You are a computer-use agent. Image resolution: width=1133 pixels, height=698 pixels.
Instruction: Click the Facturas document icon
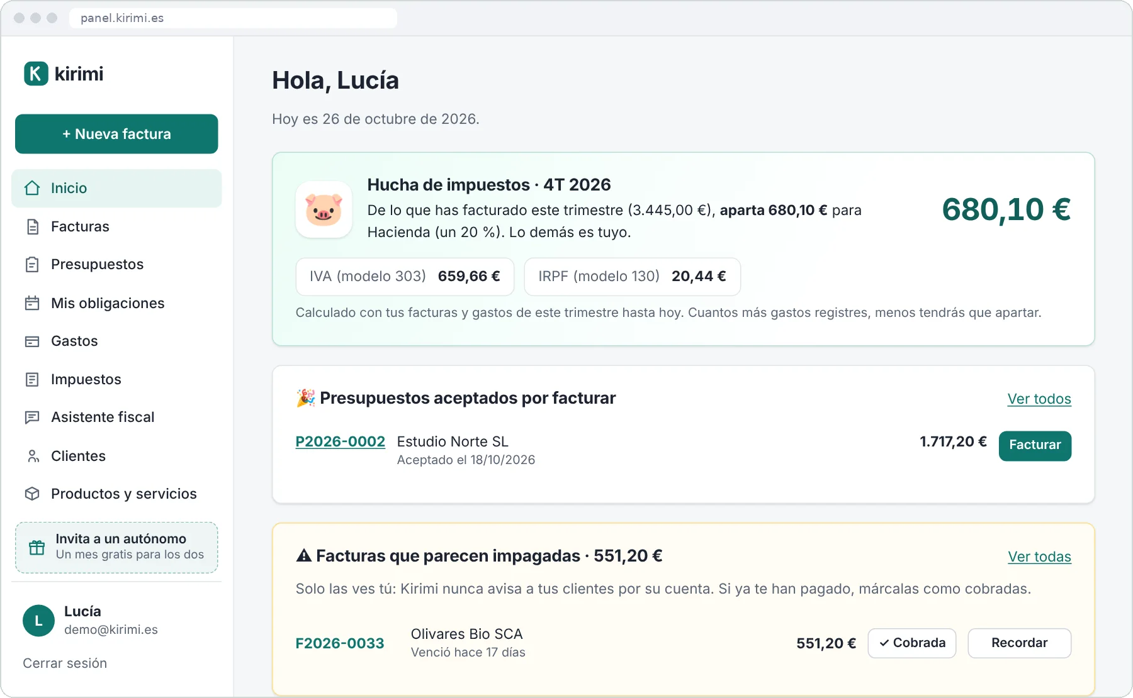click(32, 226)
